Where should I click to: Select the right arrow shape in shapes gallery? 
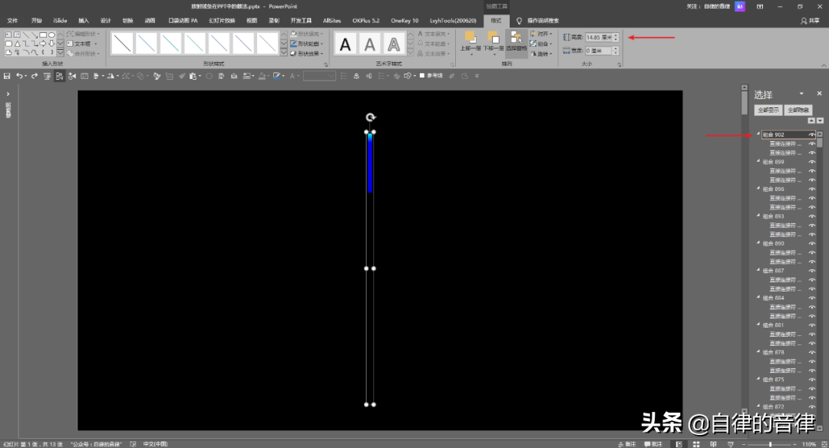point(43,44)
